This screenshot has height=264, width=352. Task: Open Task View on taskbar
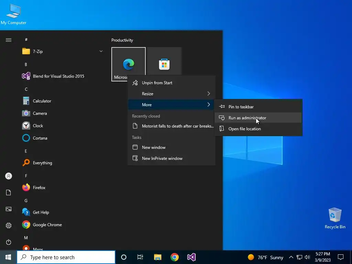click(140, 257)
